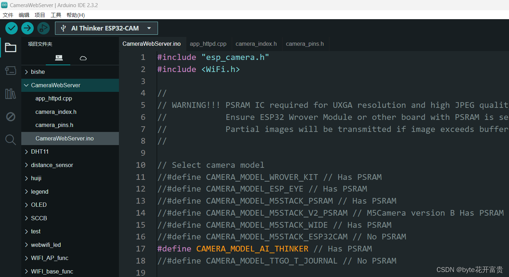Screen dimensions: 509x277
Task: Expand the WIFI_base_func folder
Action: pos(70,271)
